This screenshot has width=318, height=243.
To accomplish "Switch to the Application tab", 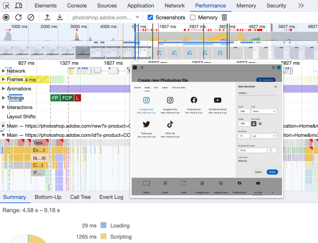I will [140, 6].
